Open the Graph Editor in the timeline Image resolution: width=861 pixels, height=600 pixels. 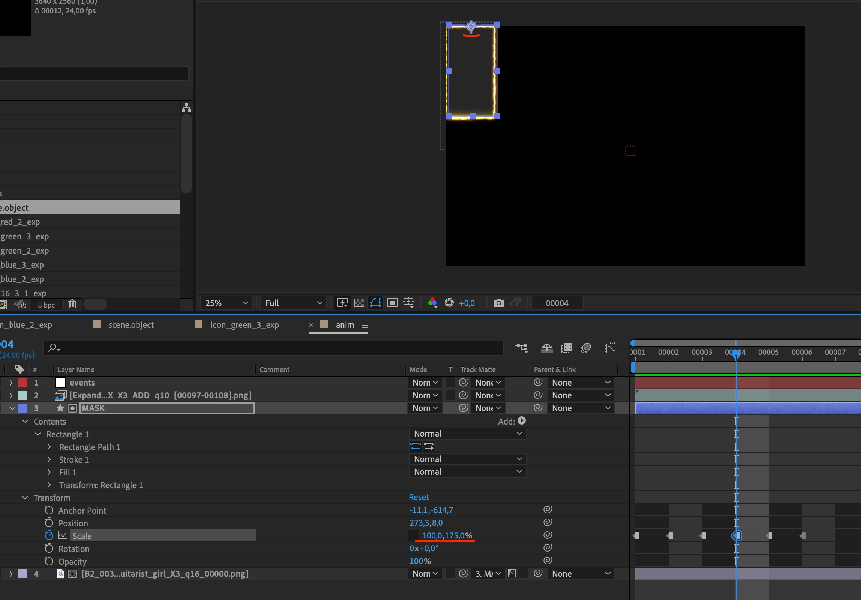611,348
